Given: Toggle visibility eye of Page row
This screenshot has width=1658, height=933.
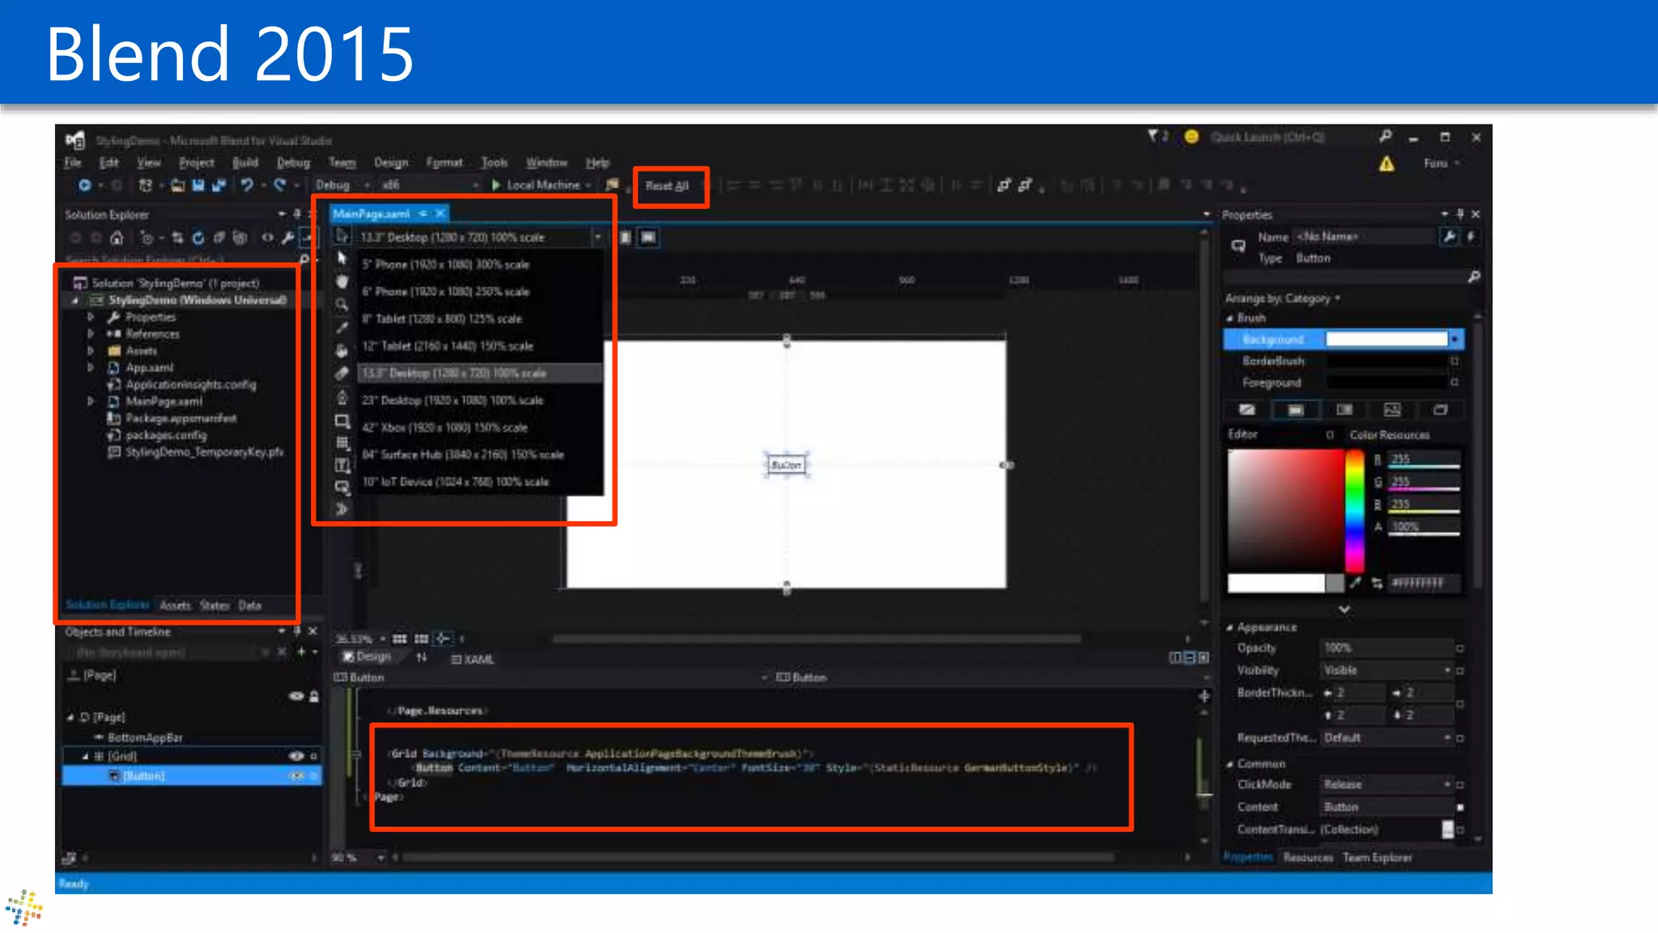Looking at the screenshot, I should coord(296,696).
